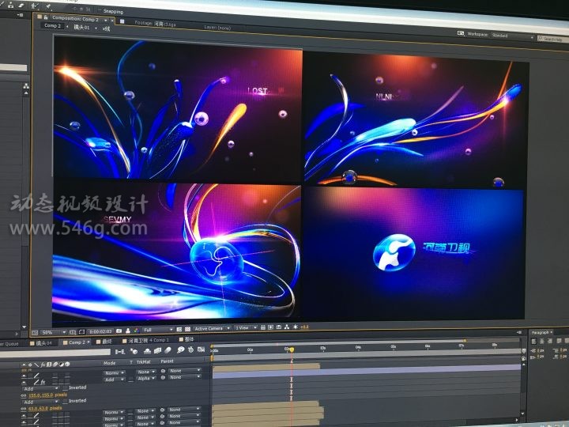The height and width of the screenshot is (427, 569).
Task: Open the Full resolution dropdown
Action: coord(158,329)
